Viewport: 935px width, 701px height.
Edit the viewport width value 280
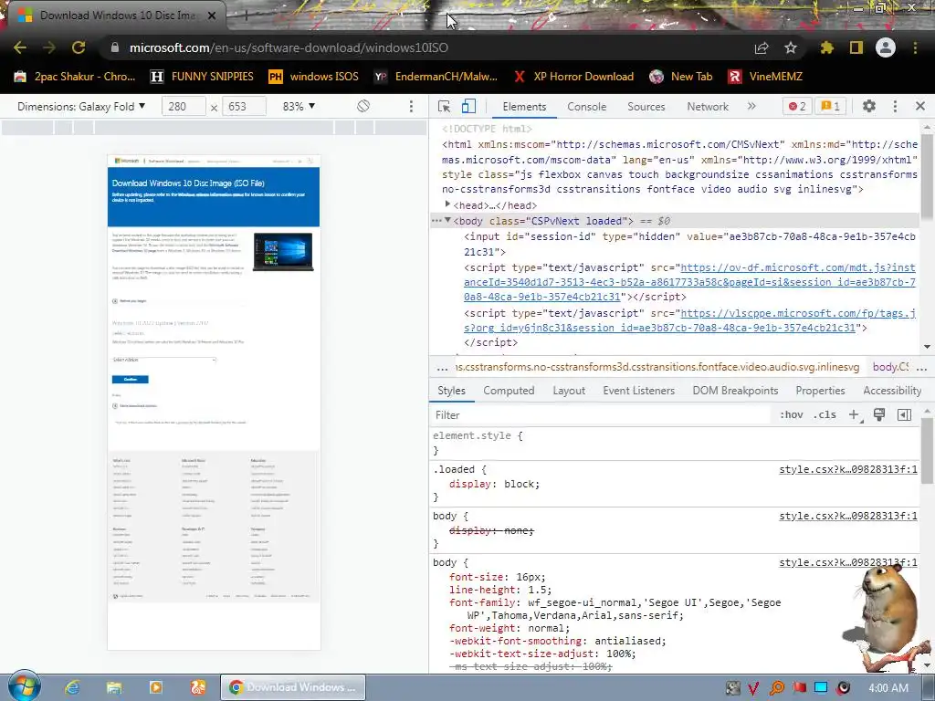click(x=184, y=107)
